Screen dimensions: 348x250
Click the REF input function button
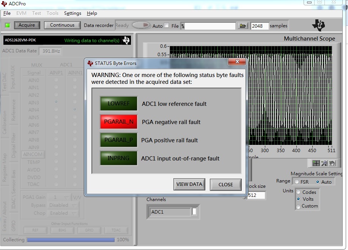click(x=35, y=230)
